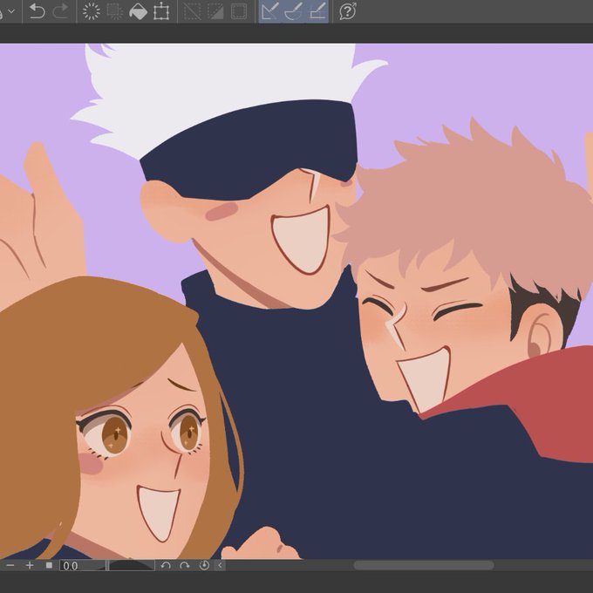The image size is (593, 593).
Task: Rotate canvas left
Action: (x=166, y=565)
